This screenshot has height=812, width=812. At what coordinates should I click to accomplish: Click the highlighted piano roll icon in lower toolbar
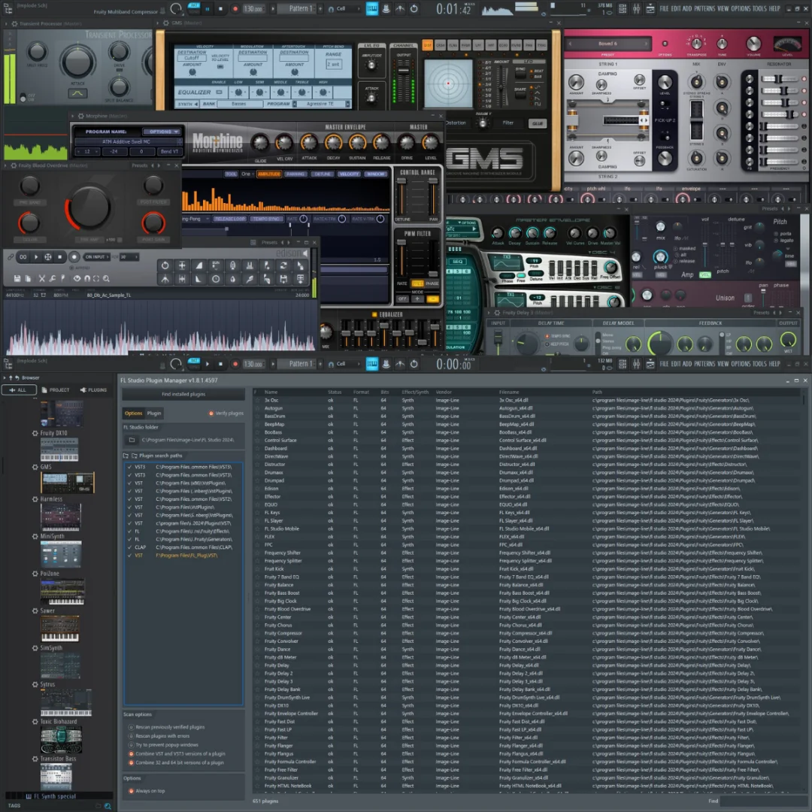(372, 364)
